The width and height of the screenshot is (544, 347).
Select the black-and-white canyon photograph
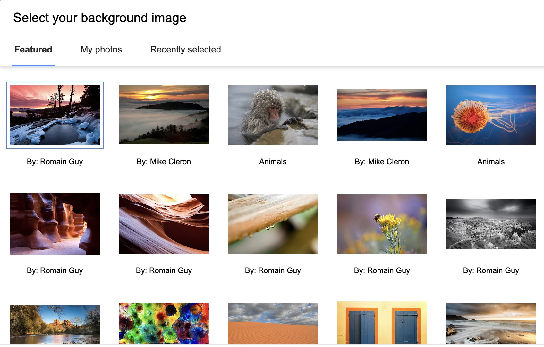click(490, 223)
